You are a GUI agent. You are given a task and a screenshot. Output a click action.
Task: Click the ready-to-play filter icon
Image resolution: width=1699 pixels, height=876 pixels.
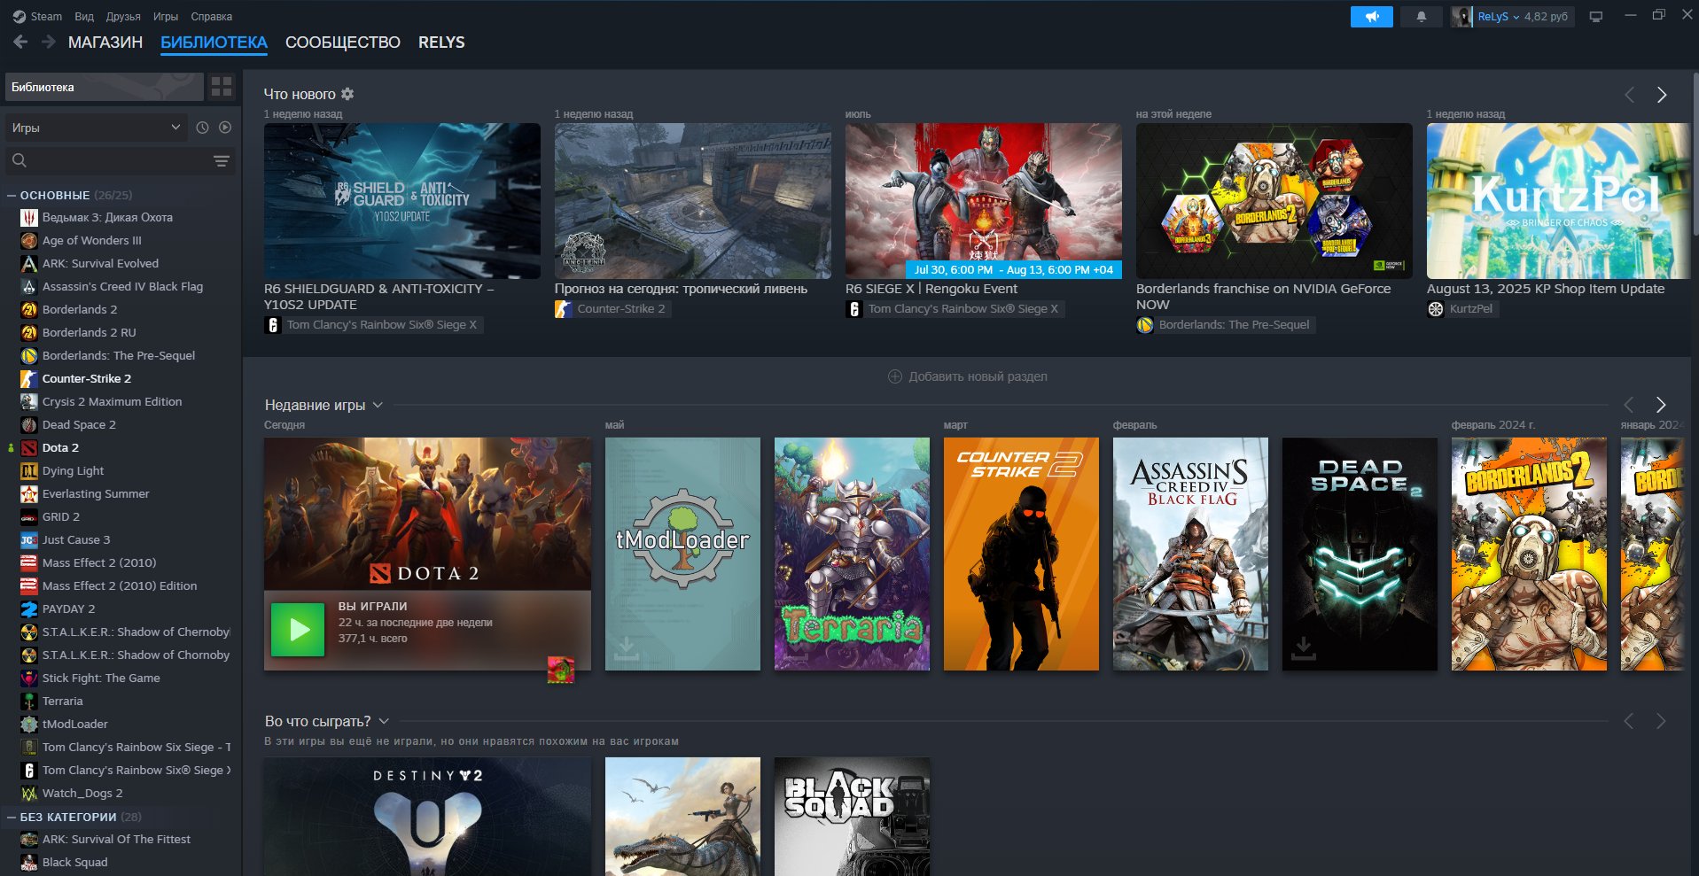[x=225, y=128]
